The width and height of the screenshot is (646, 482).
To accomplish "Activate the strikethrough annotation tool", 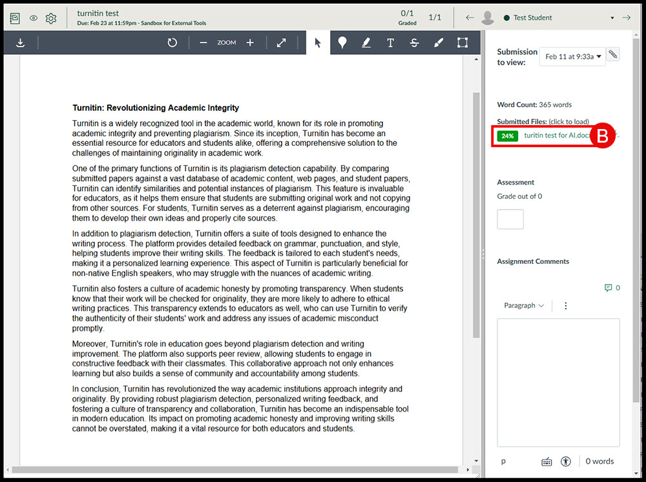I will point(414,43).
